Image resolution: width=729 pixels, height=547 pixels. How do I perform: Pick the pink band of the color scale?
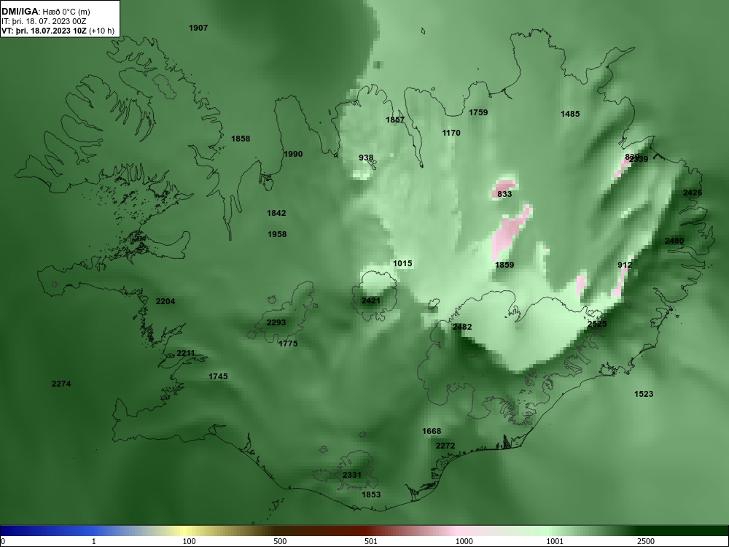pos(458,531)
